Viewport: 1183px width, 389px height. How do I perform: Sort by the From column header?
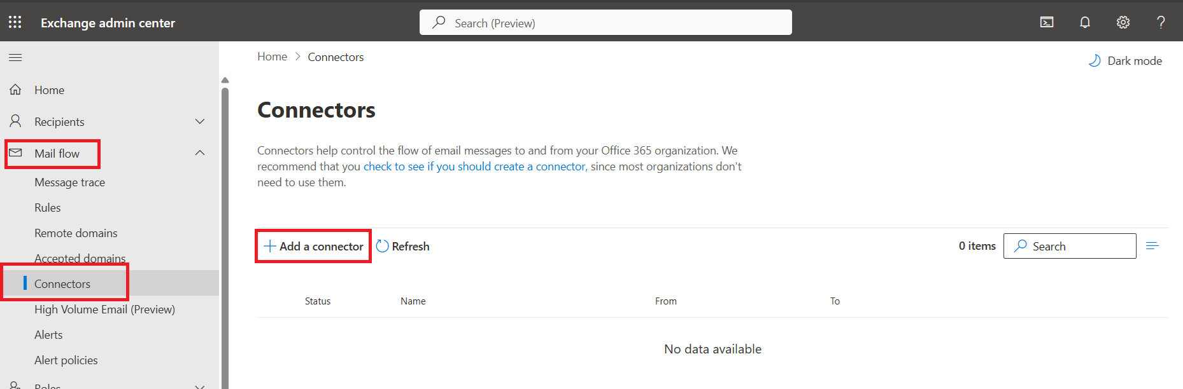point(666,301)
